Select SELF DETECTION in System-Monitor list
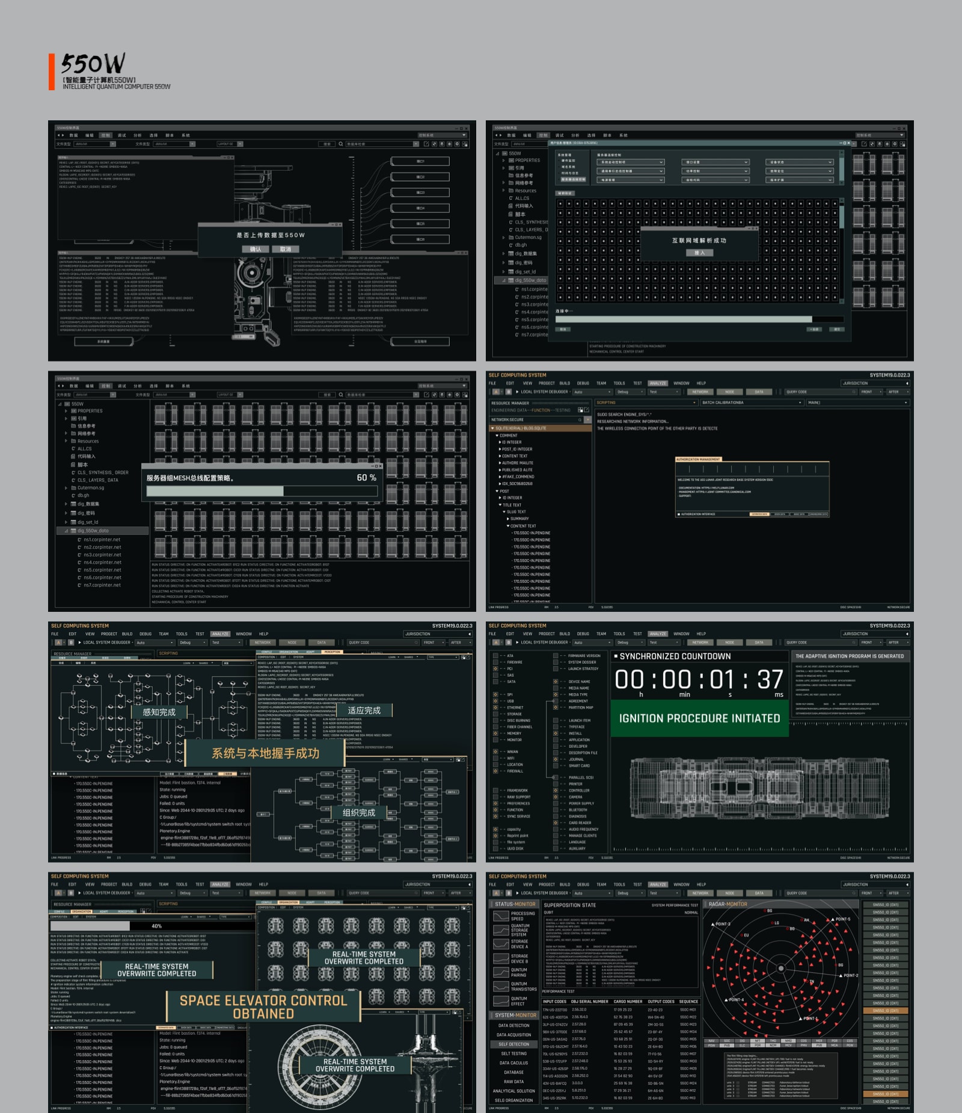Viewport: 962px width, 1113px height. click(x=514, y=1044)
